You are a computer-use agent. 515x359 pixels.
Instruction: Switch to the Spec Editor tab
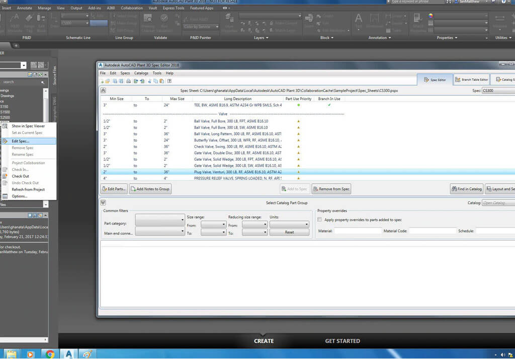[435, 80]
